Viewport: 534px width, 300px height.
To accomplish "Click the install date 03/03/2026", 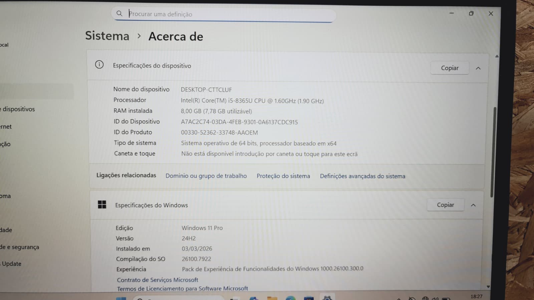I will tap(197, 249).
